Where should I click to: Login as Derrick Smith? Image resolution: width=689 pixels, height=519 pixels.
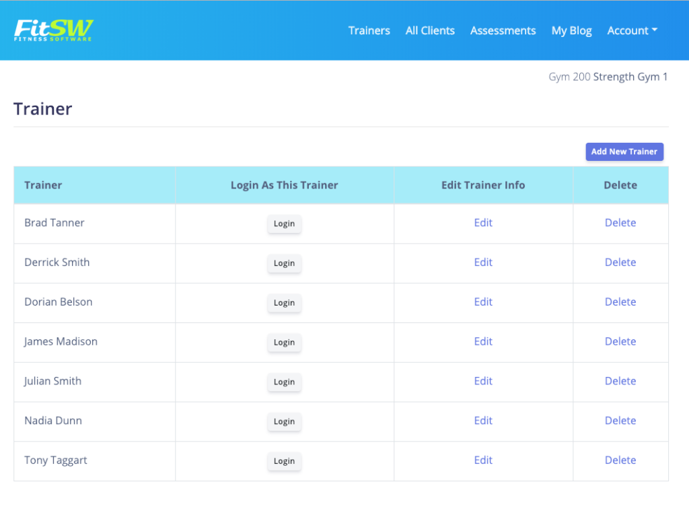[284, 263]
